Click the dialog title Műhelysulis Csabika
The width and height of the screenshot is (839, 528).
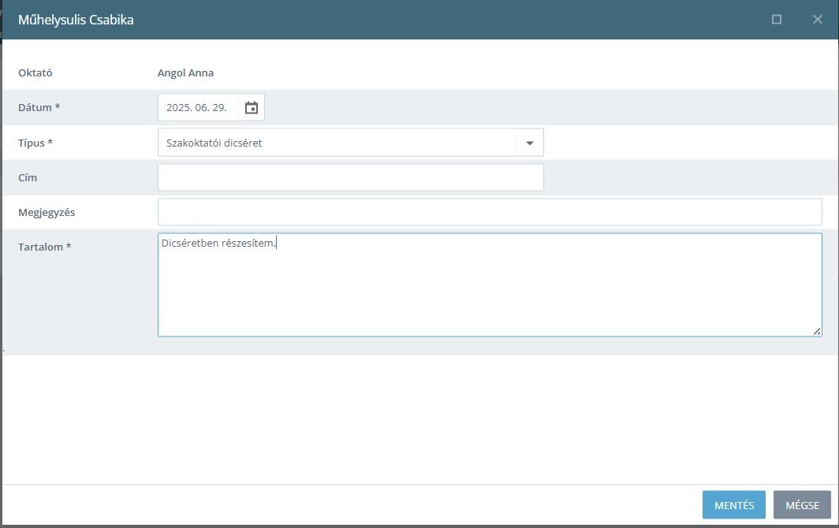(76, 20)
